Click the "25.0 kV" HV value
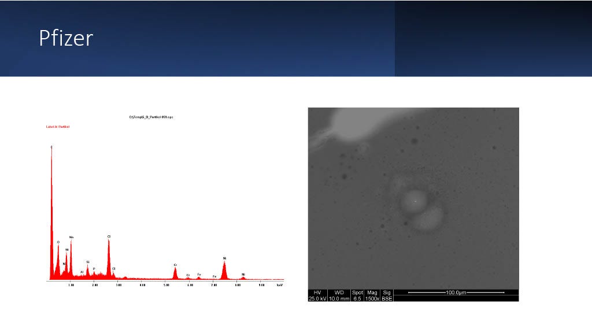The image size is (592, 333). click(x=317, y=299)
